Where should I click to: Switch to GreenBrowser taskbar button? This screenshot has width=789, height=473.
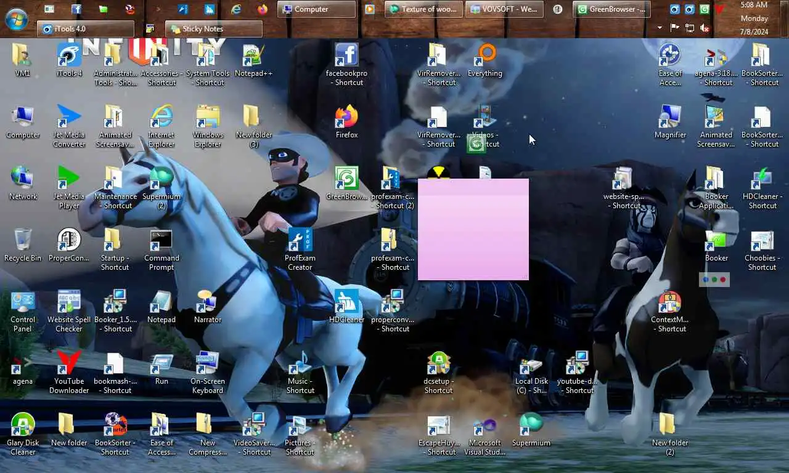tap(611, 9)
